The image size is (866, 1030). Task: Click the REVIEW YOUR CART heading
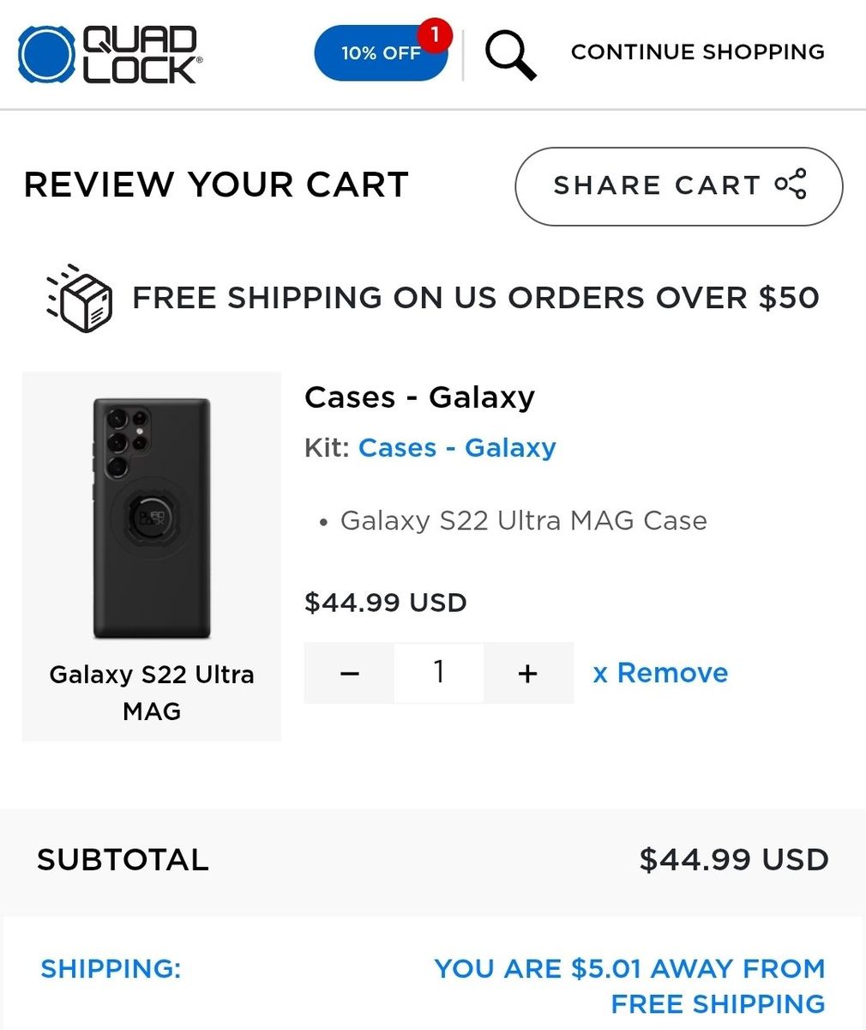point(216,185)
